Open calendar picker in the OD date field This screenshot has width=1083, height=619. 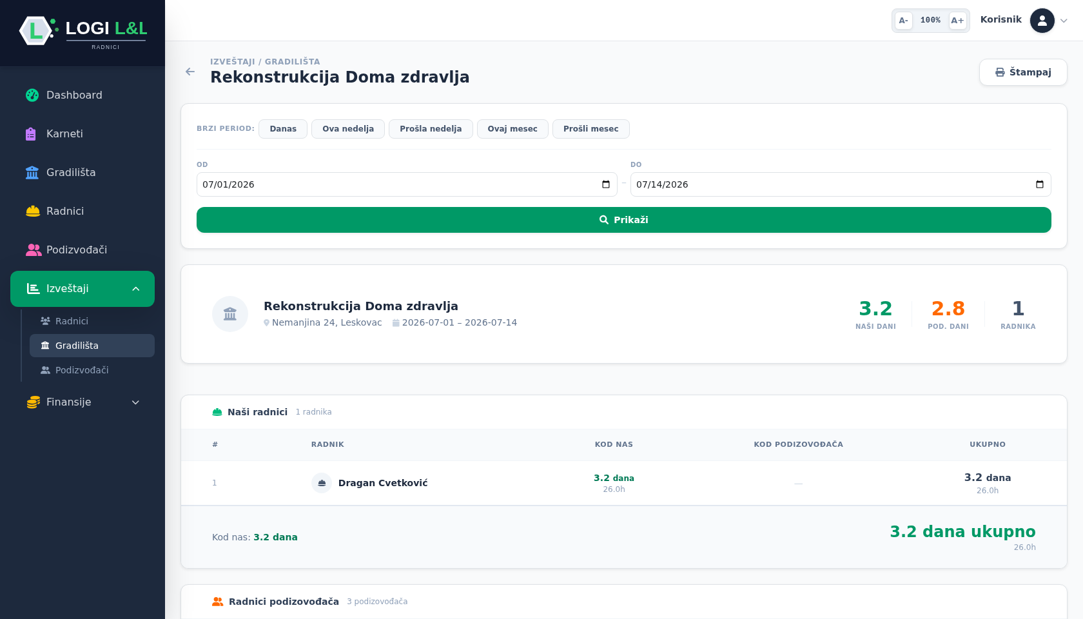606,184
